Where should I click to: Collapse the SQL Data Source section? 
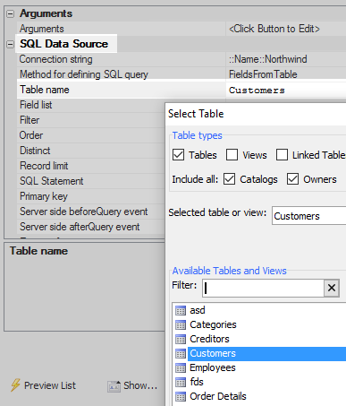coord(10,44)
